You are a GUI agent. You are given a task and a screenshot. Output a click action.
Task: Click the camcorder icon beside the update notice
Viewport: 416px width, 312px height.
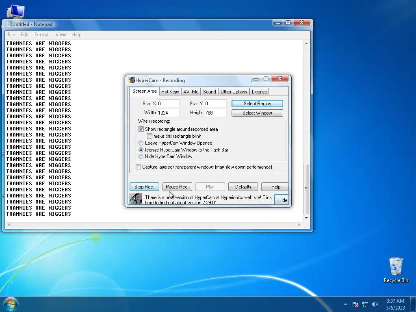136,199
